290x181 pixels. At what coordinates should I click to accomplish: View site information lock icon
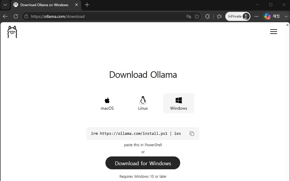click(26, 16)
